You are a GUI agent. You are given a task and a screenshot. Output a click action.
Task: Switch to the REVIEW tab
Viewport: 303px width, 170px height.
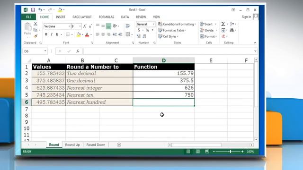click(x=141, y=17)
